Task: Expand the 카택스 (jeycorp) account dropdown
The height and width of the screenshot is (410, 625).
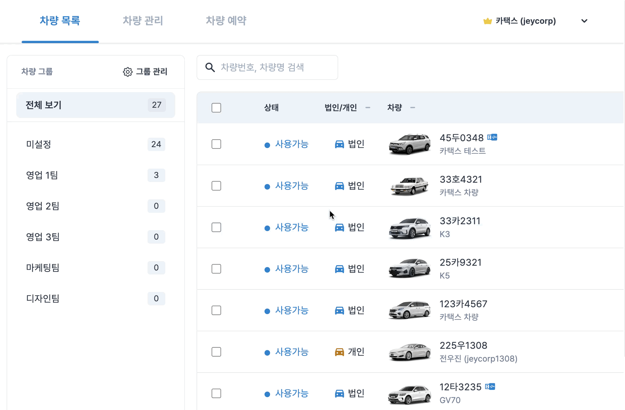Action: click(x=584, y=21)
